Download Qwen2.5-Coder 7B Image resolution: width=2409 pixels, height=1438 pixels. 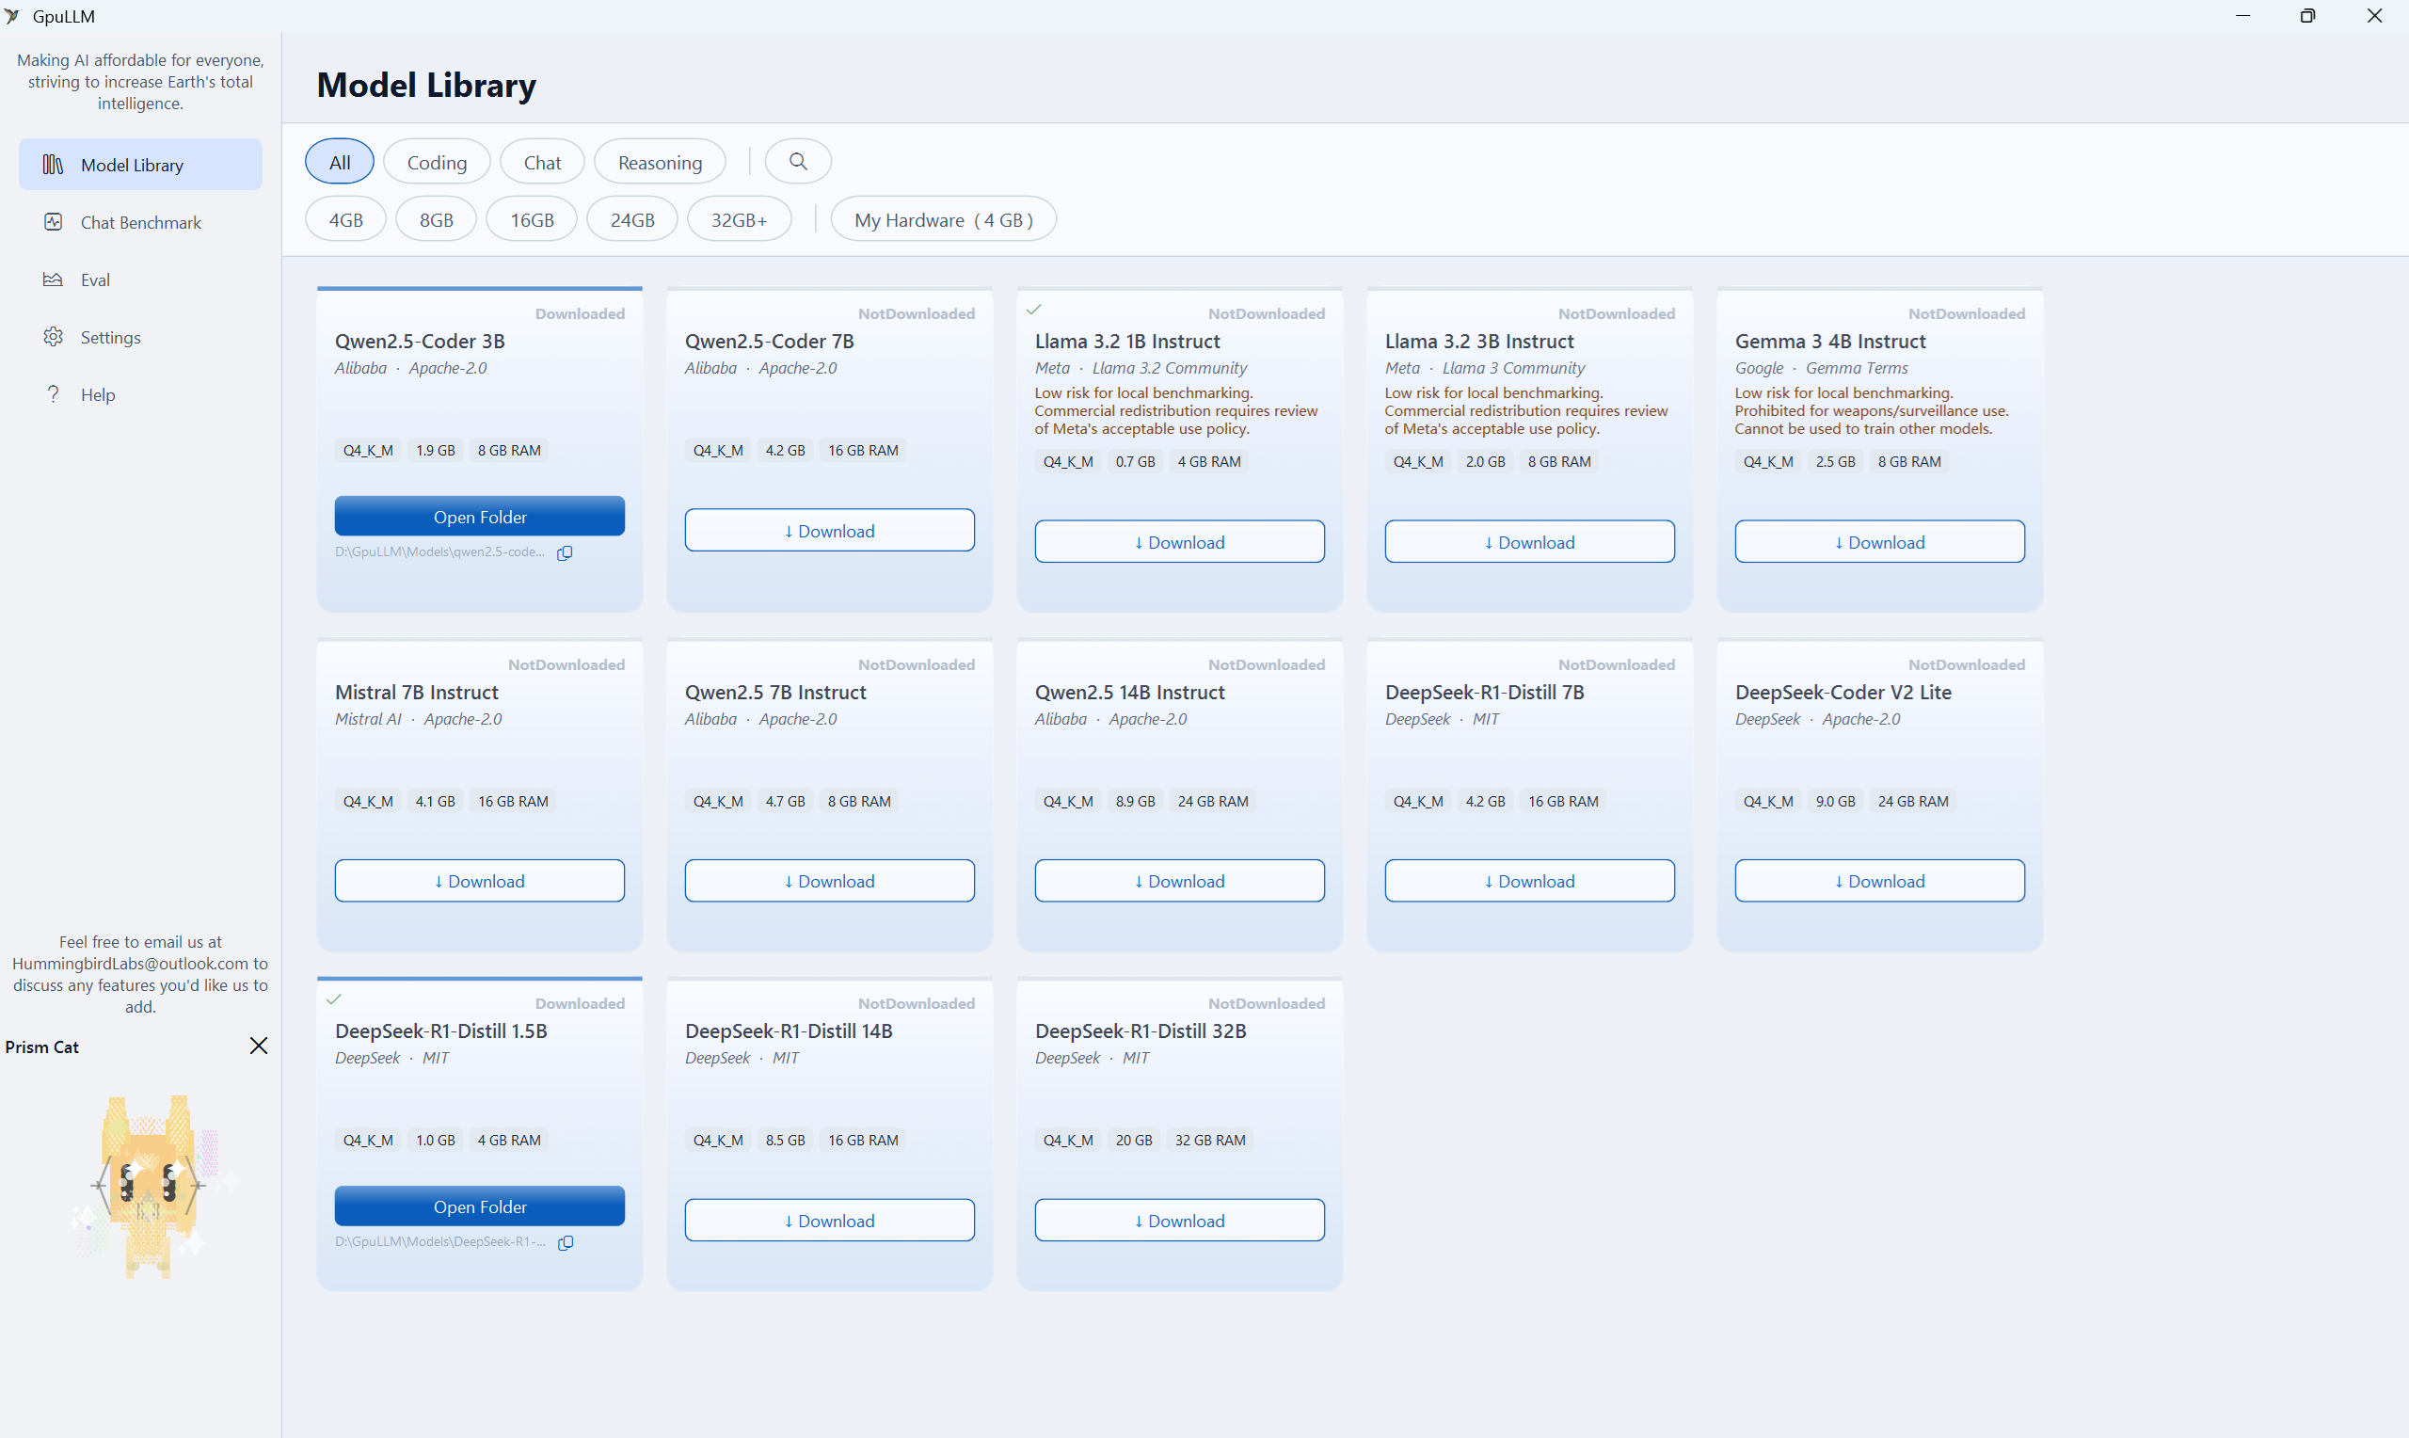(830, 530)
